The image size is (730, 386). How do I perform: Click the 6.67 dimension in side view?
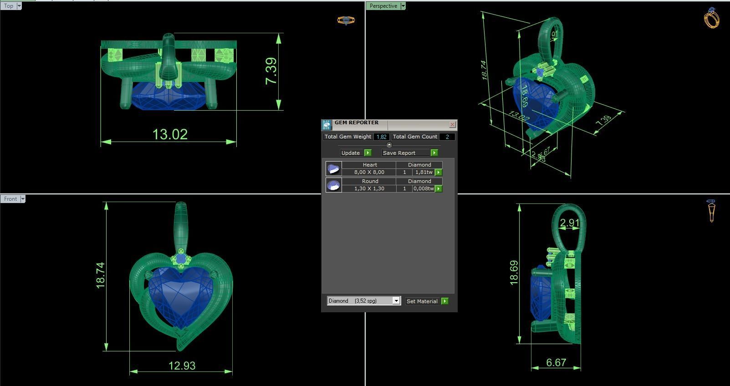[x=556, y=363]
